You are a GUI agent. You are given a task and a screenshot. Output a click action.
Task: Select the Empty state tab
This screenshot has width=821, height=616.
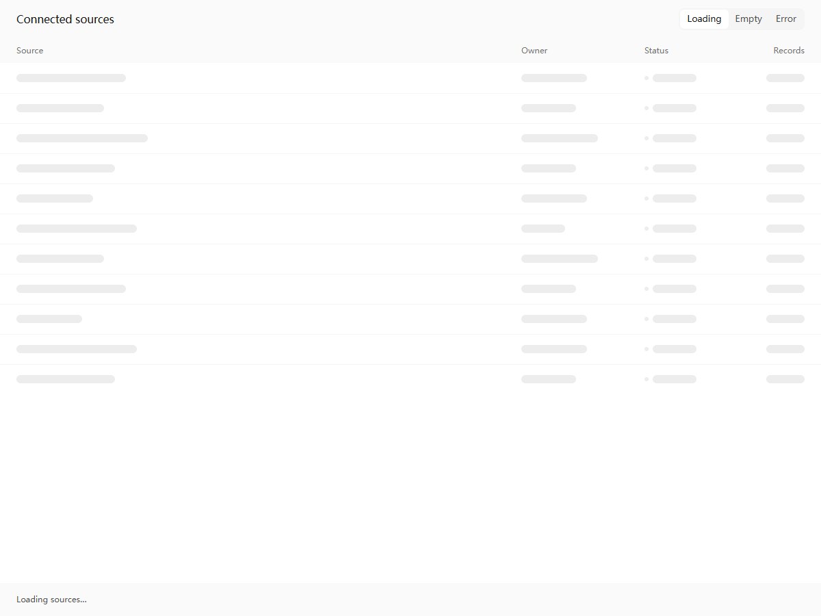pyautogui.click(x=748, y=19)
